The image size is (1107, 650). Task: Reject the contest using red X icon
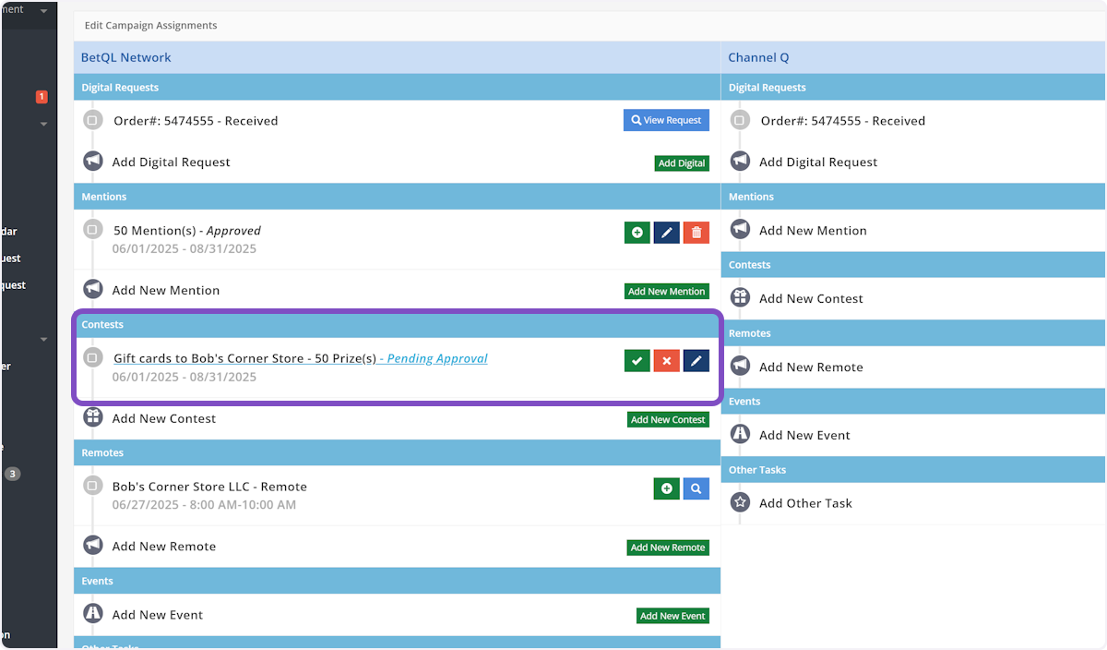coord(667,361)
